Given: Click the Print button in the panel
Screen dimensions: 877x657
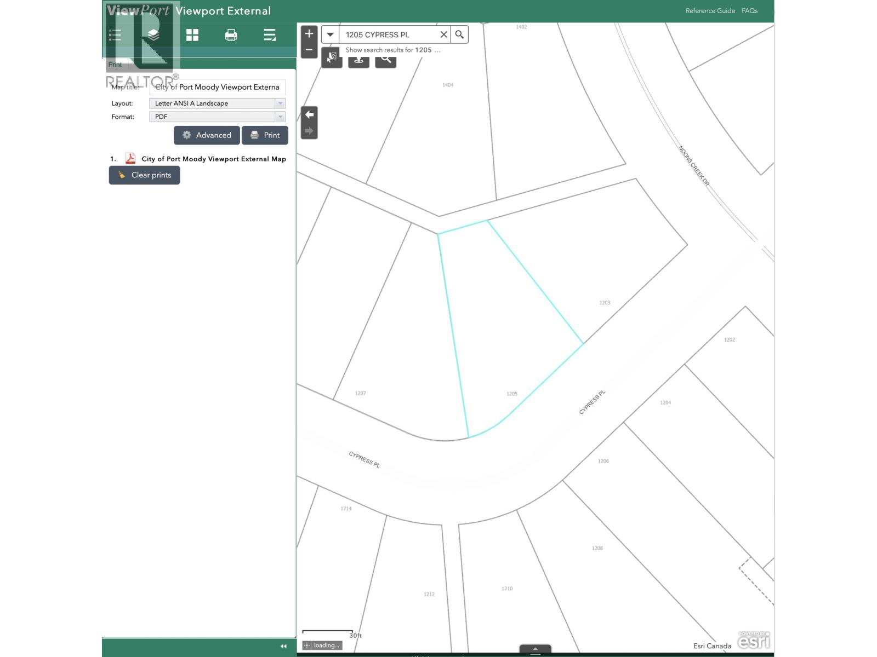Looking at the screenshot, I should point(265,135).
